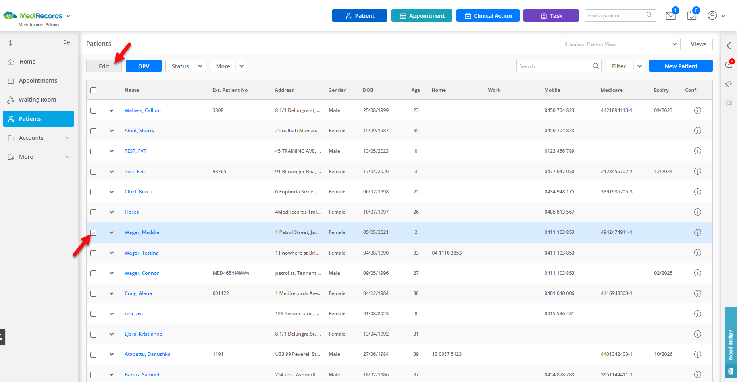Open Waiting Room in sidebar
Image resolution: width=737 pixels, height=382 pixels.
point(38,100)
